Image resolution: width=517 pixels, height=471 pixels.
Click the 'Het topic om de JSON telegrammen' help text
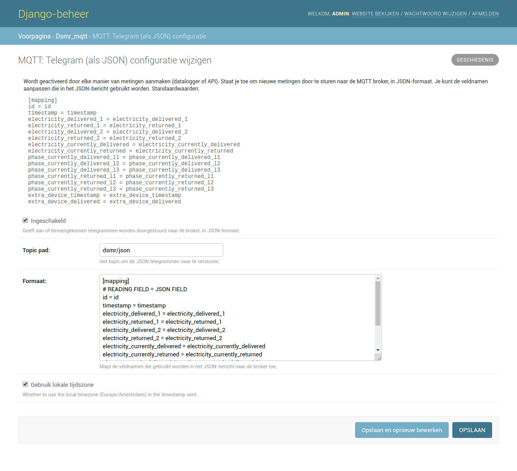160,261
